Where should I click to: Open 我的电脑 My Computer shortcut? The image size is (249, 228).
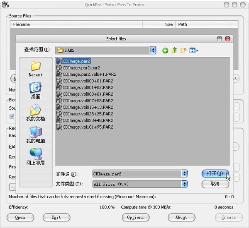point(35,135)
